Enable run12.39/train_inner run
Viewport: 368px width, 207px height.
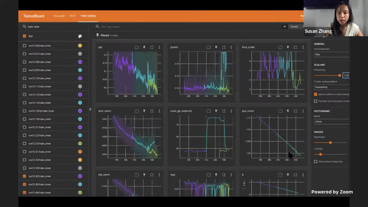pyautogui.click(x=24, y=168)
